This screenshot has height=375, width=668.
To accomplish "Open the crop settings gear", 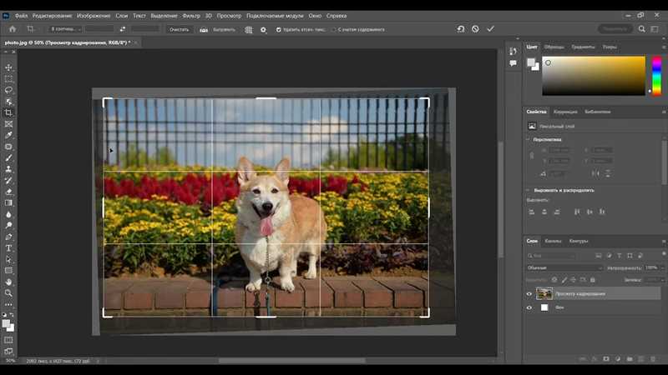I will 263,30.
